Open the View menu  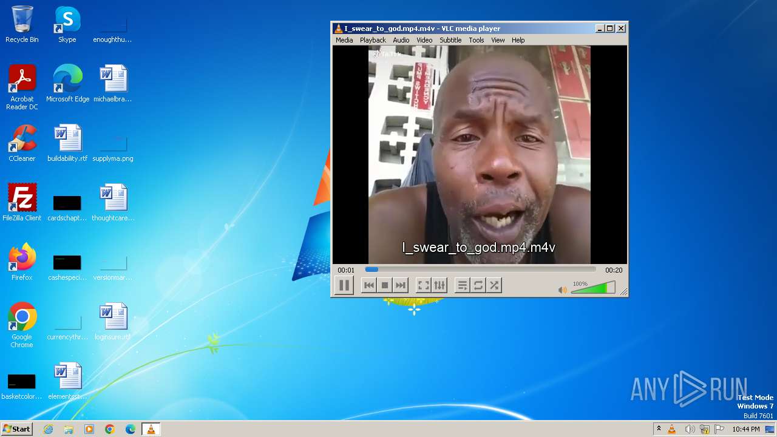[498, 40]
